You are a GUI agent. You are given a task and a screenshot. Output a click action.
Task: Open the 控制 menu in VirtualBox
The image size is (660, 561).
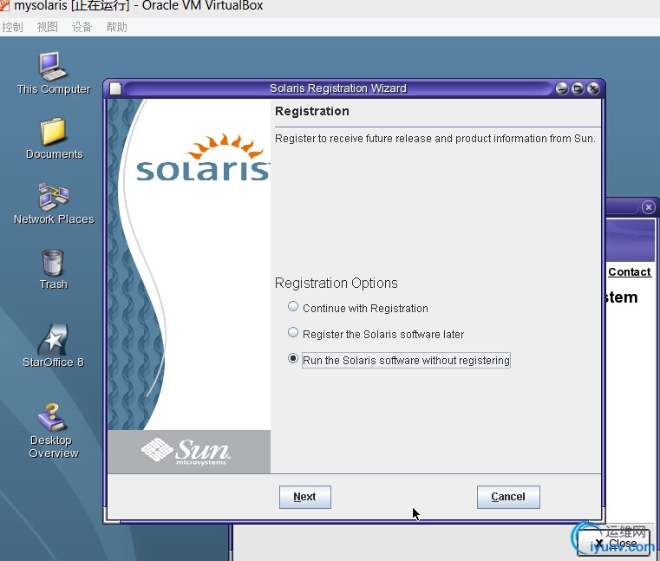point(12,28)
